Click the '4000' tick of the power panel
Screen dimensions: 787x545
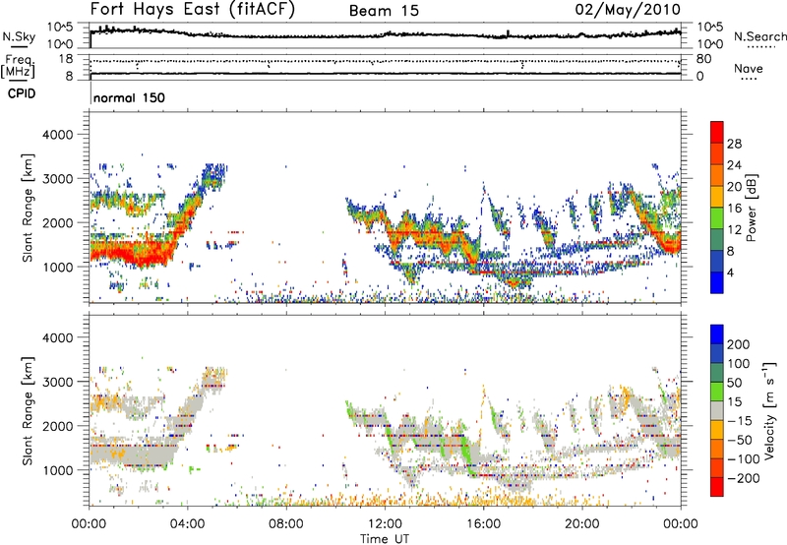click(x=57, y=135)
